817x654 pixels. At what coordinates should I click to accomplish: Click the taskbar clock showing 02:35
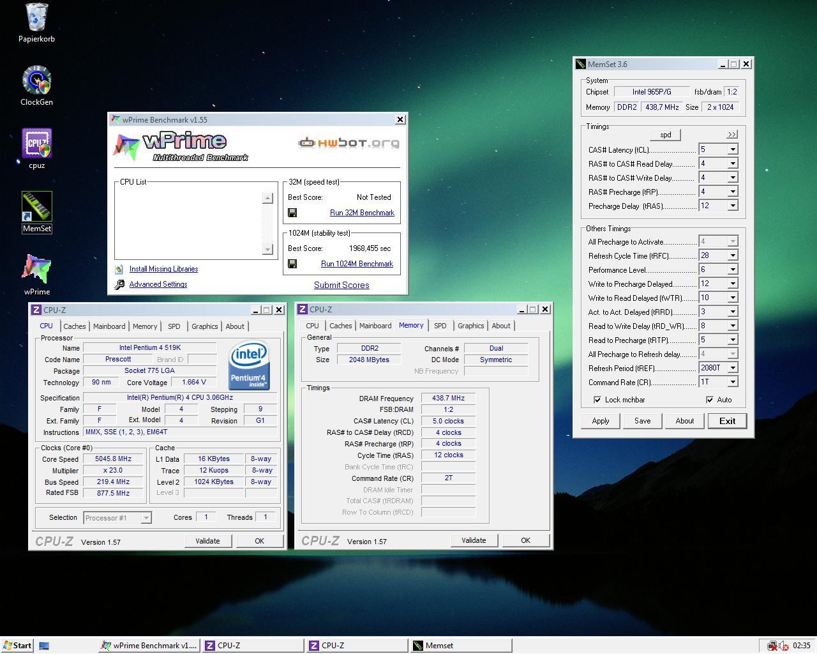[x=802, y=646]
